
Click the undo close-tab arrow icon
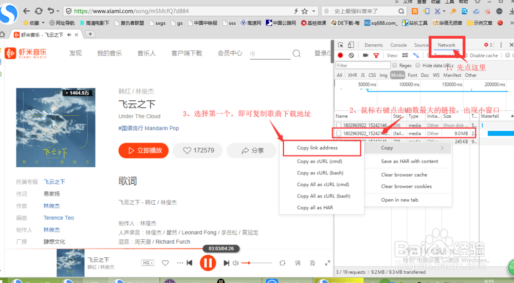coord(50,11)
